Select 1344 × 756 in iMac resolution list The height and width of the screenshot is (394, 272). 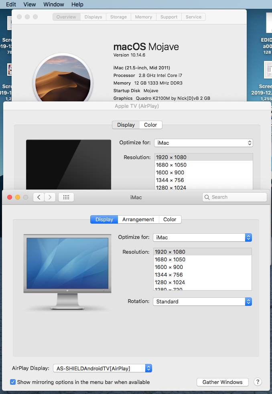pyautogui.click(x=203, y=275)
